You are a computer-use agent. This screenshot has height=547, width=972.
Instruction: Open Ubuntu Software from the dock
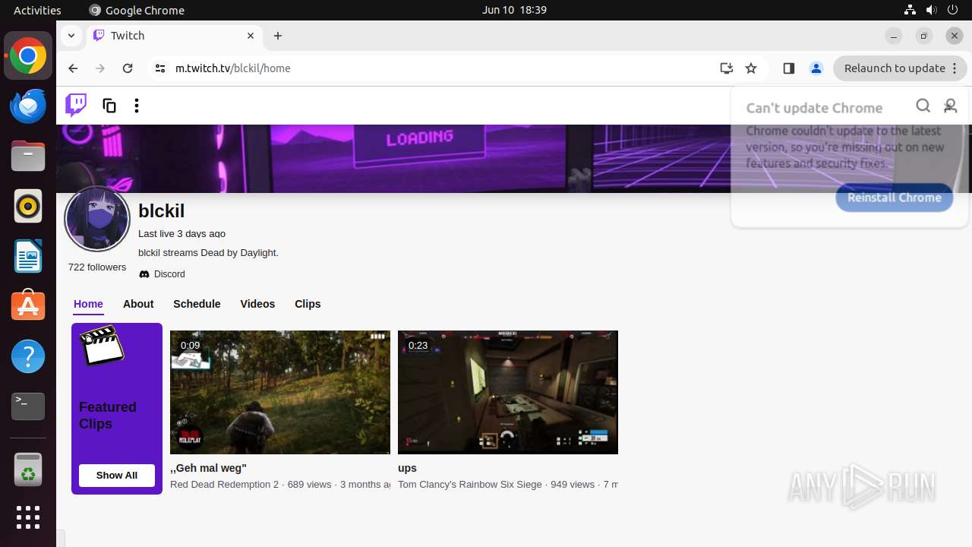(x=28, y=306)
